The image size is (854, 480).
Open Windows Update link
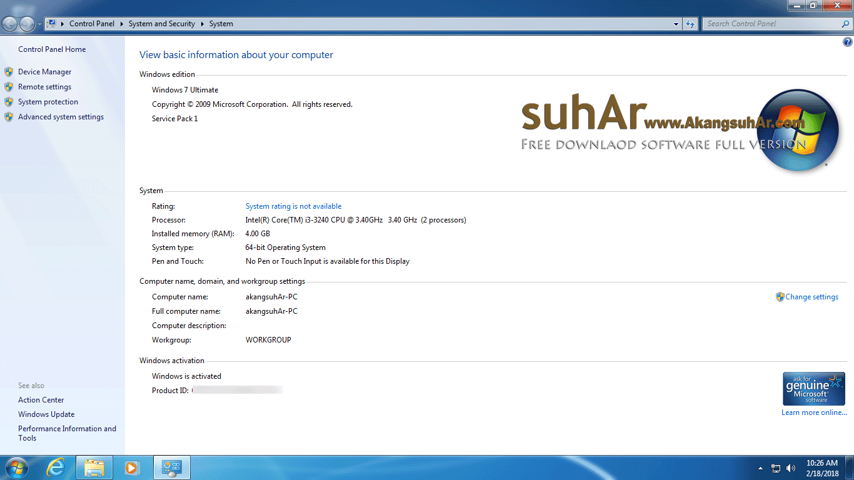pyautogui.click(x=46, y=414)
